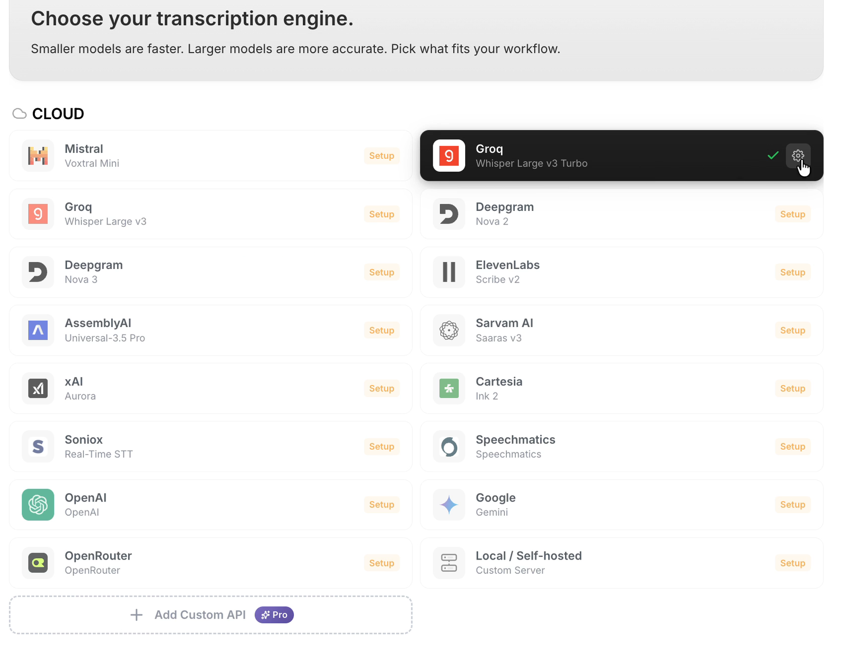Viewport: 844px width, 665px height.
Task: Click Setup for ElevenLabs Scribe v2
Action: click(792, 272)
